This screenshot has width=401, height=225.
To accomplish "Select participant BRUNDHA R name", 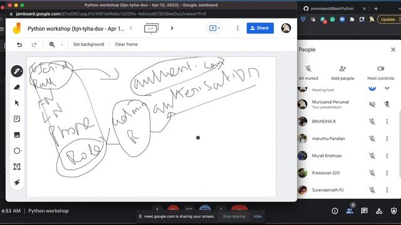I will click(x=324, y=121).
